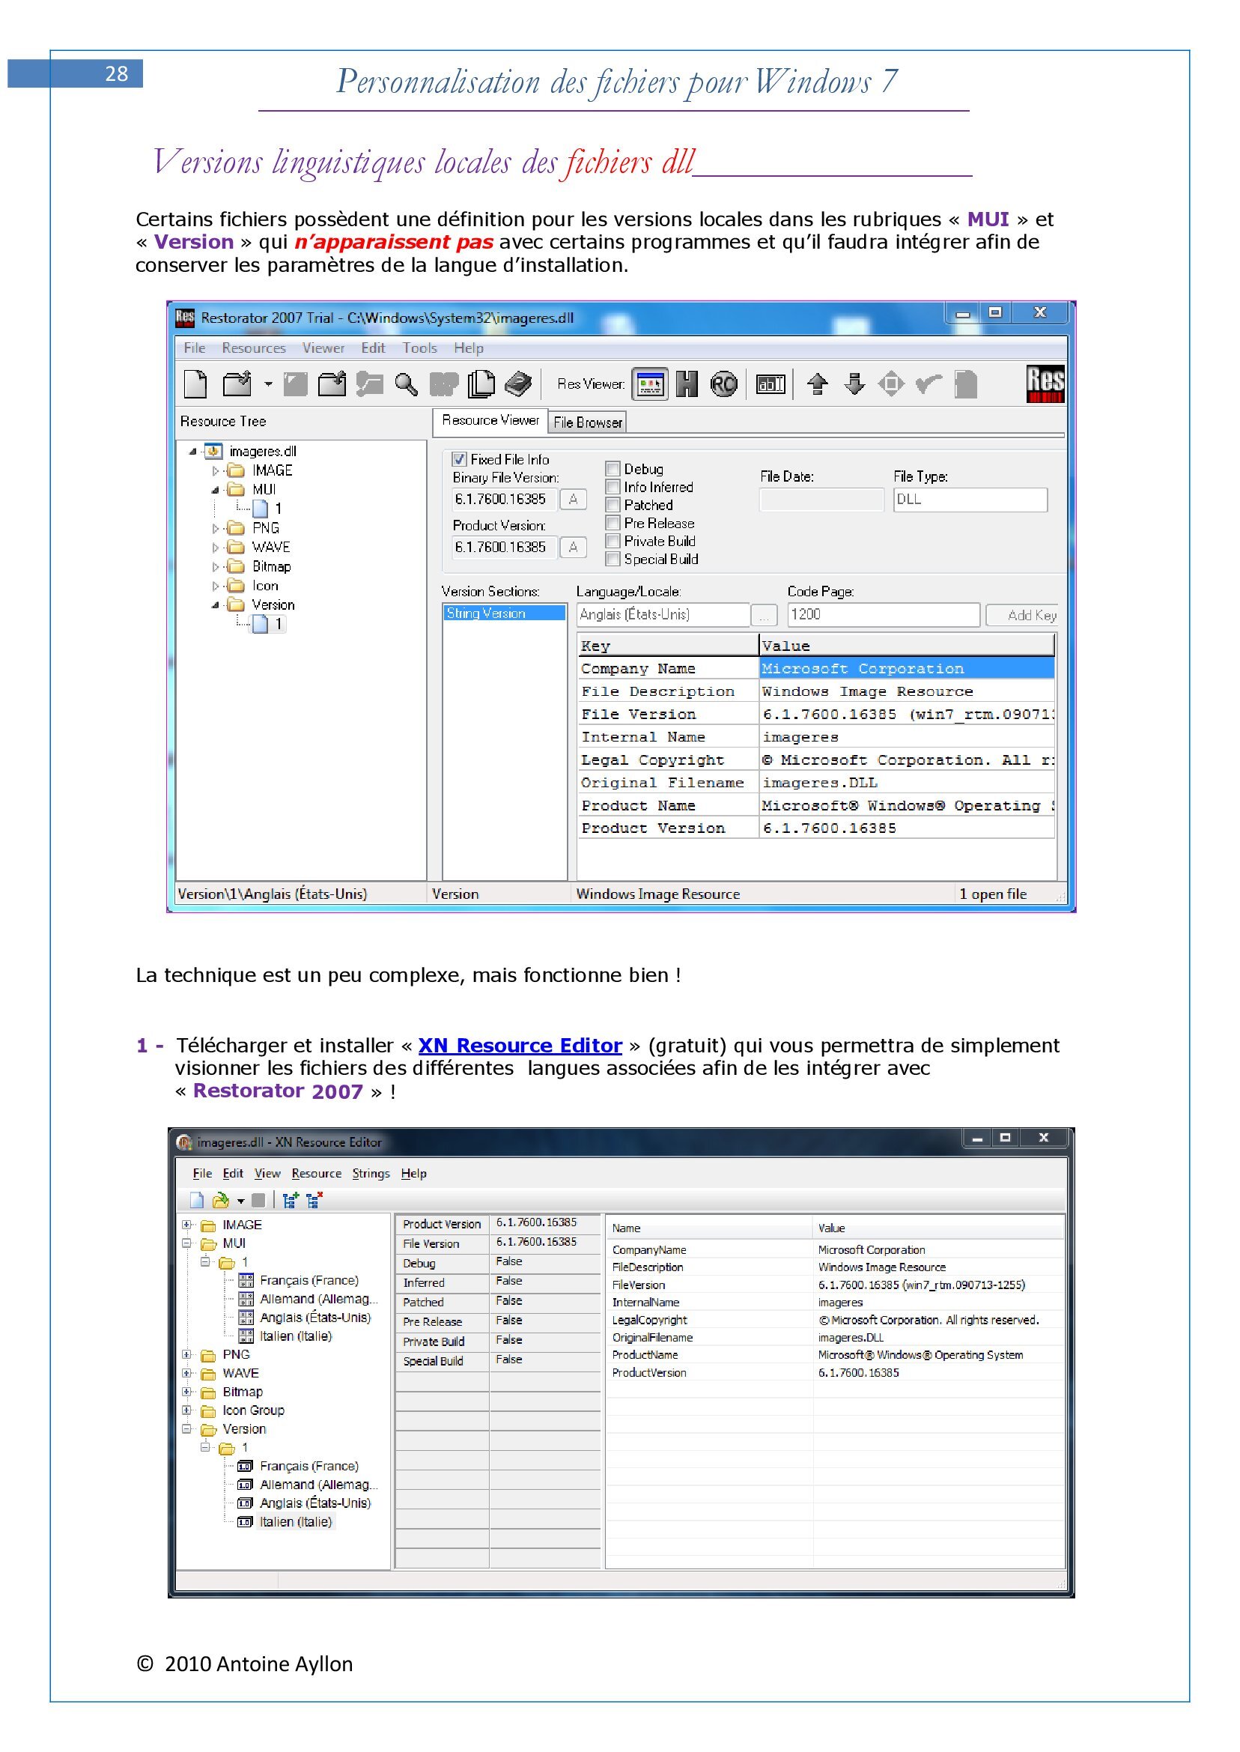
Task: Click the New document icon in XN Resource Editor
Action: [197, 1201]
